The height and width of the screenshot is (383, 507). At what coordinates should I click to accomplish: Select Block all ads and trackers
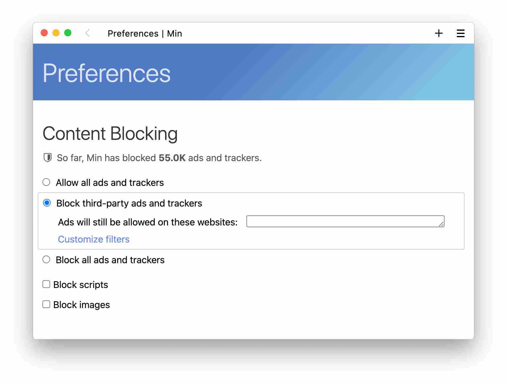click(x=46, y=260)
